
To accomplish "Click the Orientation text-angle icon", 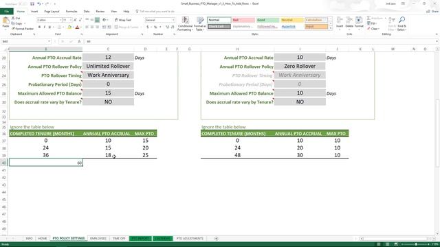I will pyautogui.click(x=104, y=20).
